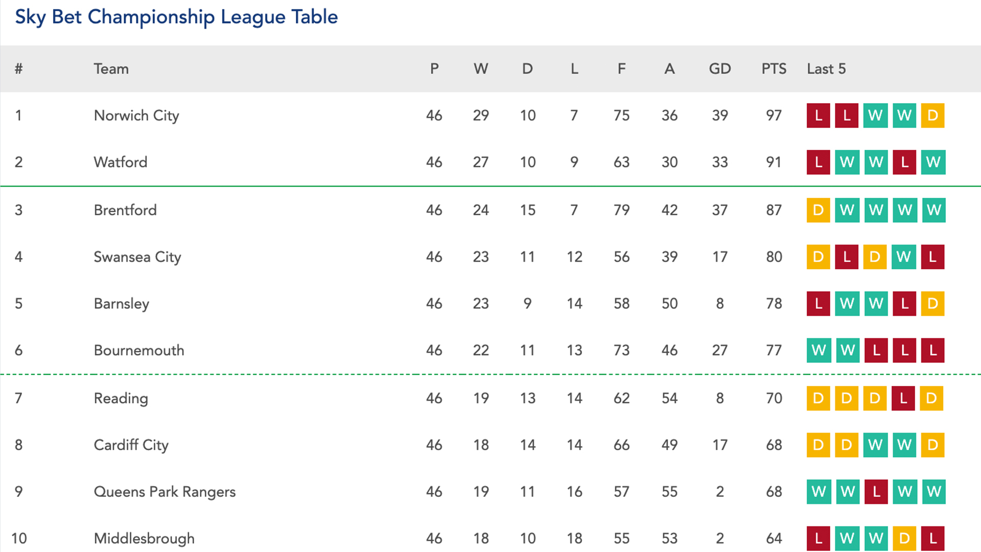Click Middlesbrough's yellow D form badge
This screenshot has width=981, height=552.
pyautogui.click(x=904, y=538)
